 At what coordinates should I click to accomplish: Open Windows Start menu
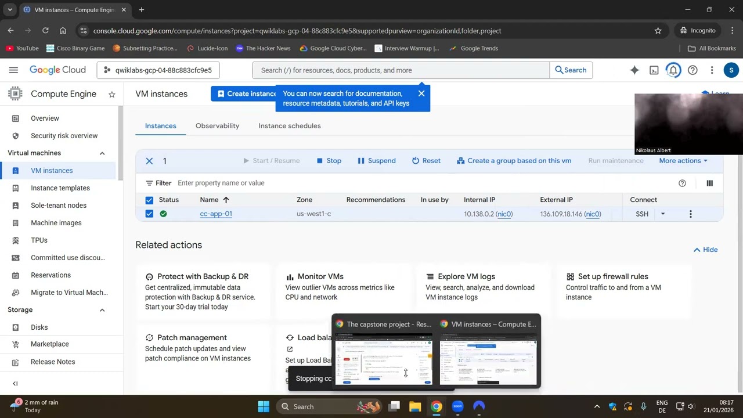pyautogui.click(x=264, y=406)
